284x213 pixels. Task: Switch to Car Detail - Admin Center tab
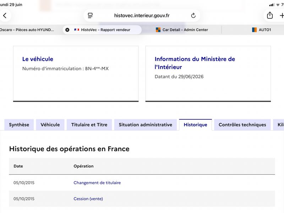pyautogui.click(x=182, y=30)
